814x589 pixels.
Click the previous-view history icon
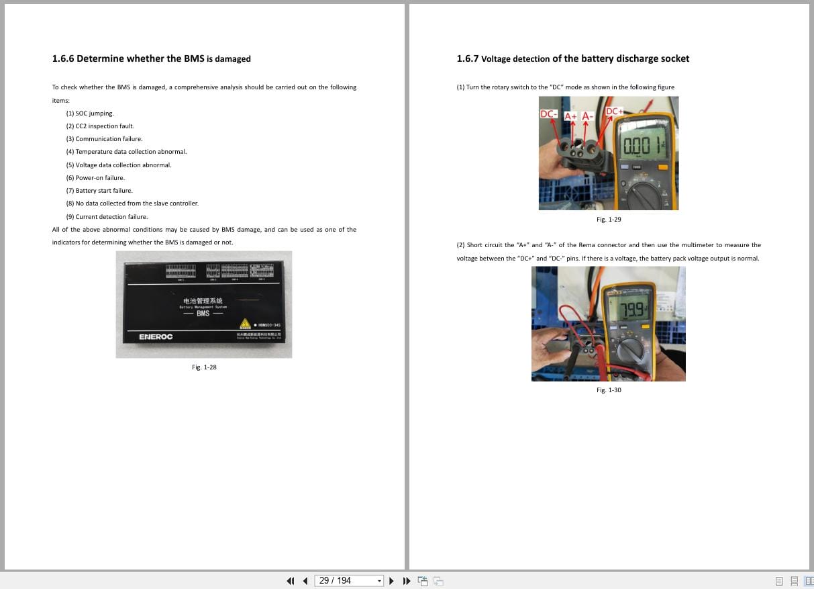[x=423, y=580]
